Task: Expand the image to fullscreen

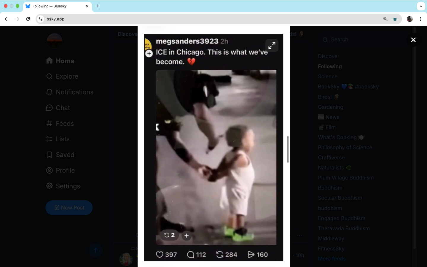Action: coord(272,45)
